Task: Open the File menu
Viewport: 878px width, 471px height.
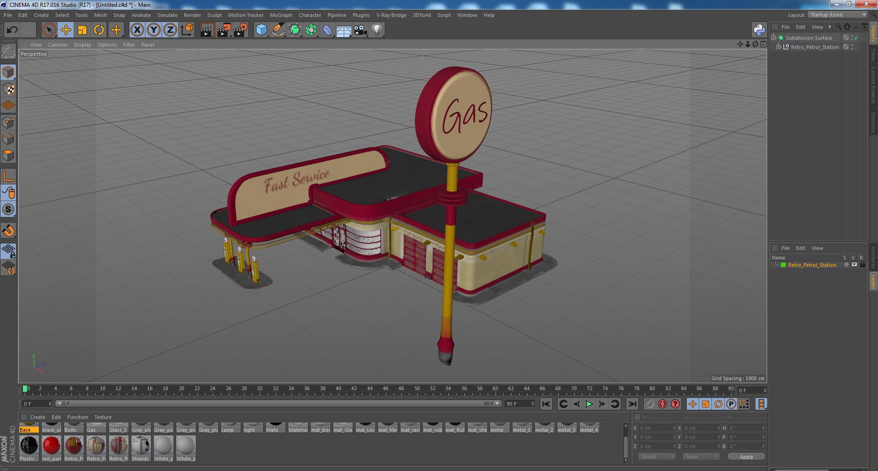Action: 8,15
